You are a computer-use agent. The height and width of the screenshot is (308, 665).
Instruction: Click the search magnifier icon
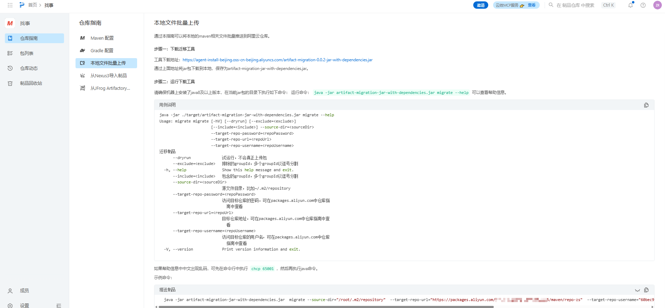click(x=551, y=5)
